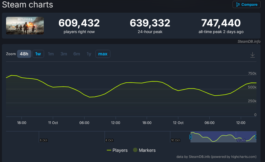Screen dimensions: 265x162
Task: Choose the 3m zoom range
Action: pos(64,54)
